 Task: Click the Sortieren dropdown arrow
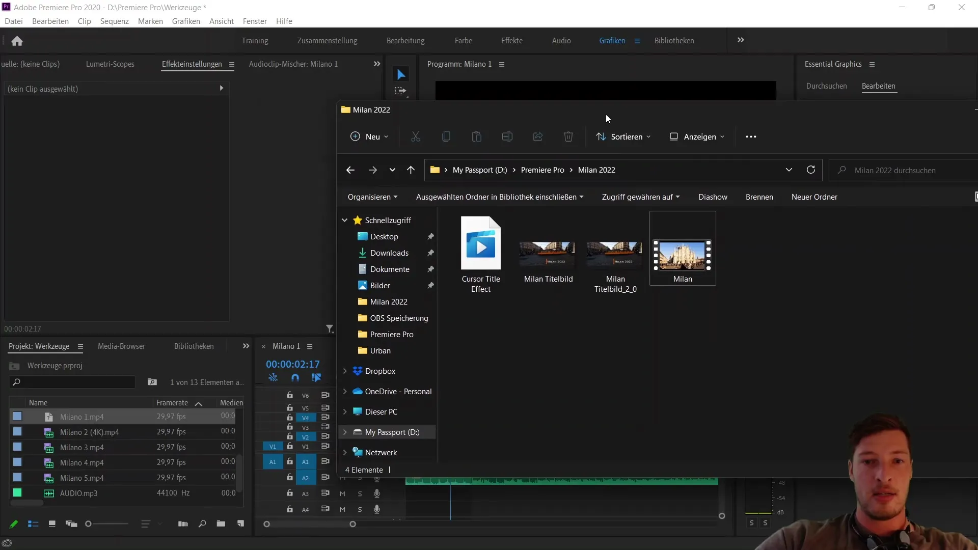647,136
